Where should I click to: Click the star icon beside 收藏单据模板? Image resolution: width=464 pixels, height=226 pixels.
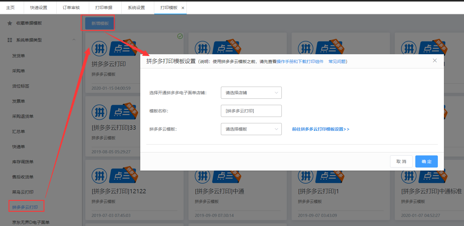[10, 23]
